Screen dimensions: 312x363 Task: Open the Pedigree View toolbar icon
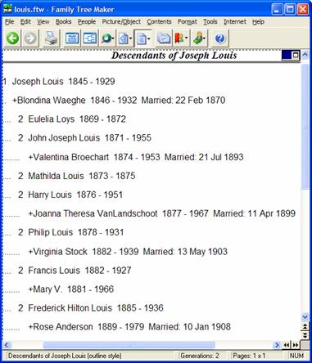pos(90,38)
